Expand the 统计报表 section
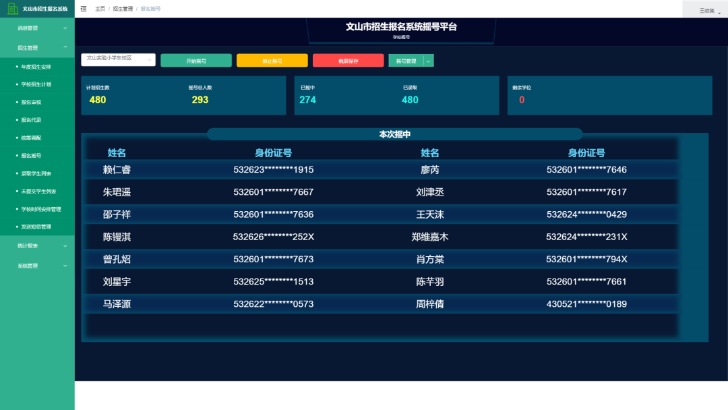728x410 pixels. point(37,246)
